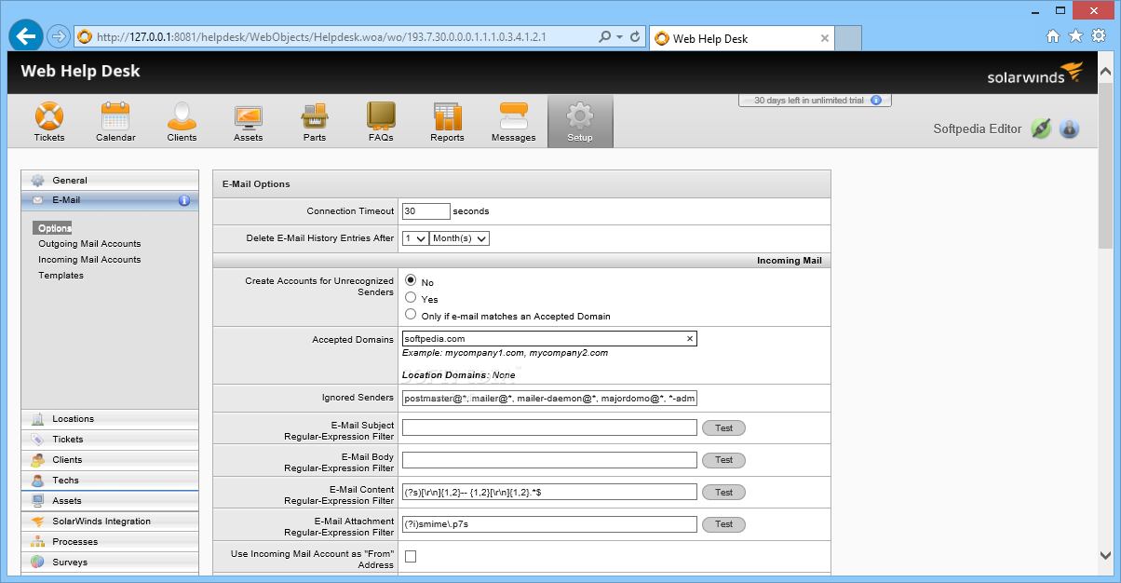The image size is (1121, 583).
Task: Open Outgoing Mail Accounts
Action: [89, 244]
